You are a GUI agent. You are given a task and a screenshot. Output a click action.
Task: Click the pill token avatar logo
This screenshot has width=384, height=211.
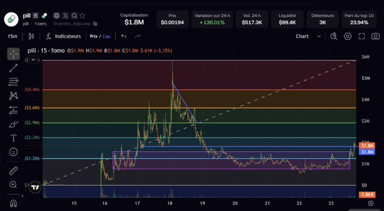click(11, 19)
